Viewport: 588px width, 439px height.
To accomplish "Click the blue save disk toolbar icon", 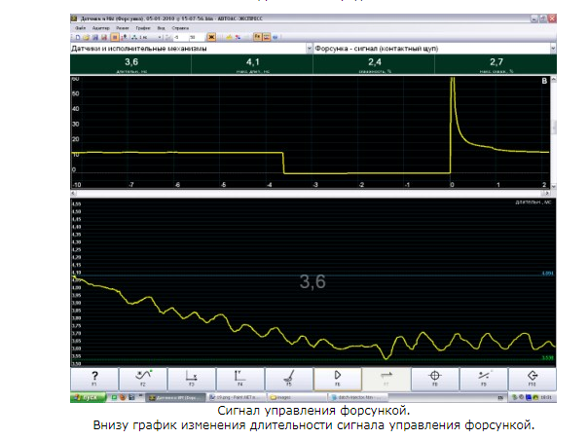I will click(x=95, y=37).
